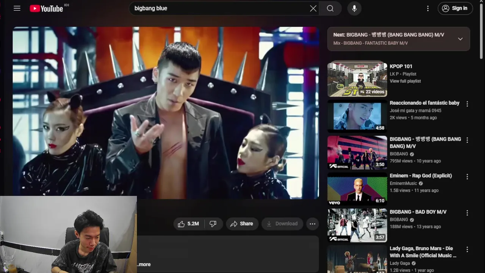Click title Eminem - Rap God (Explicit)
The width and height of the screenshot is (485, 273).
pos(421,176)
